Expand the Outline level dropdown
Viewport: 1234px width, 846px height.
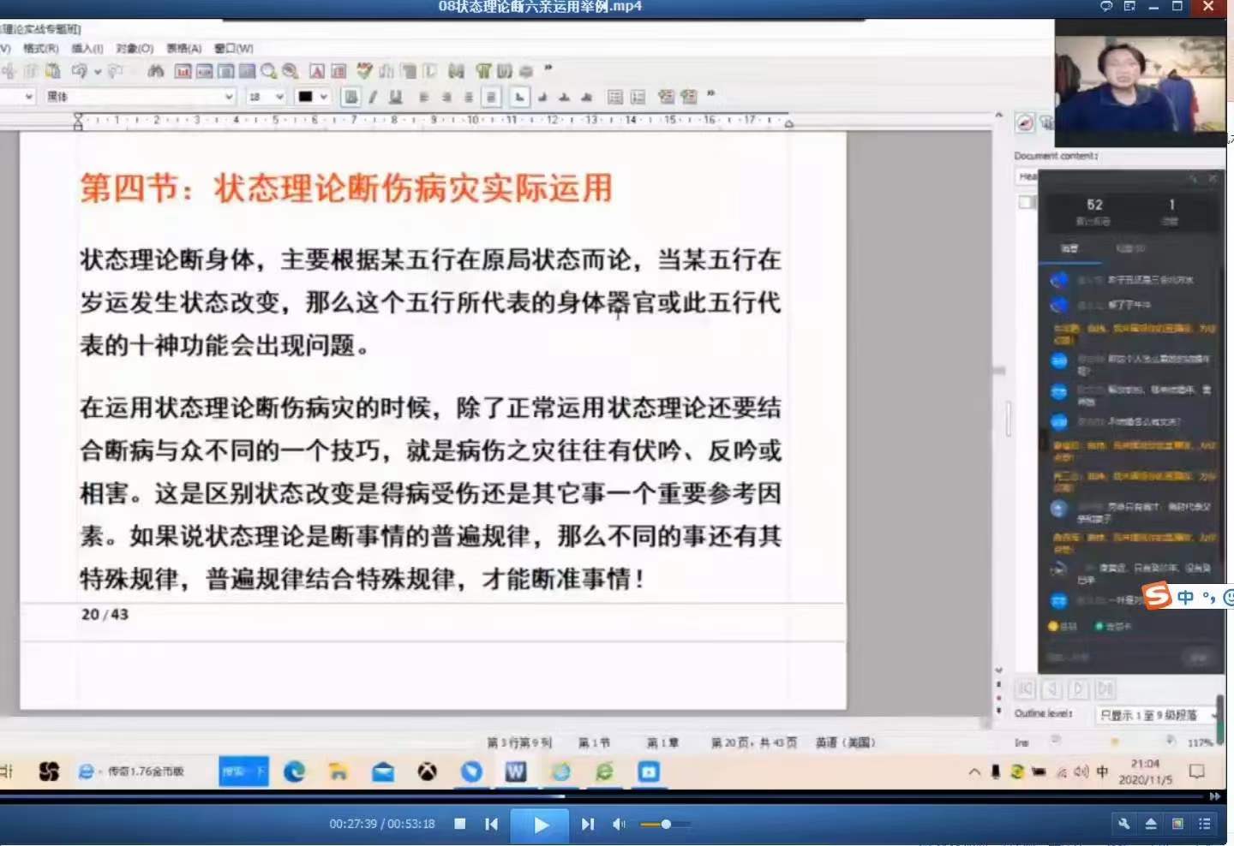point(1213,715)
